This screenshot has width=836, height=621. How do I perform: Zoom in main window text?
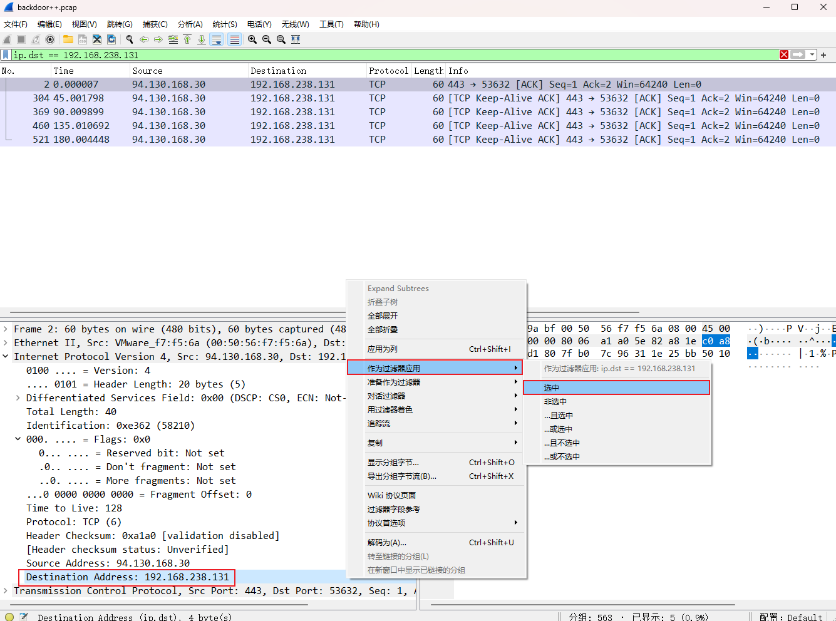tap(252, 39)
